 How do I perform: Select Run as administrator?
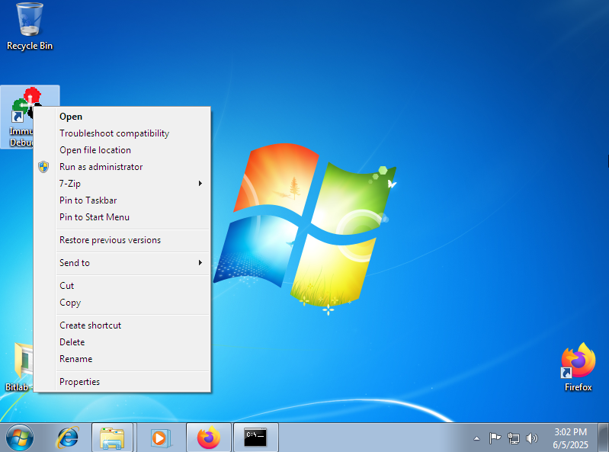pos(123,167)
